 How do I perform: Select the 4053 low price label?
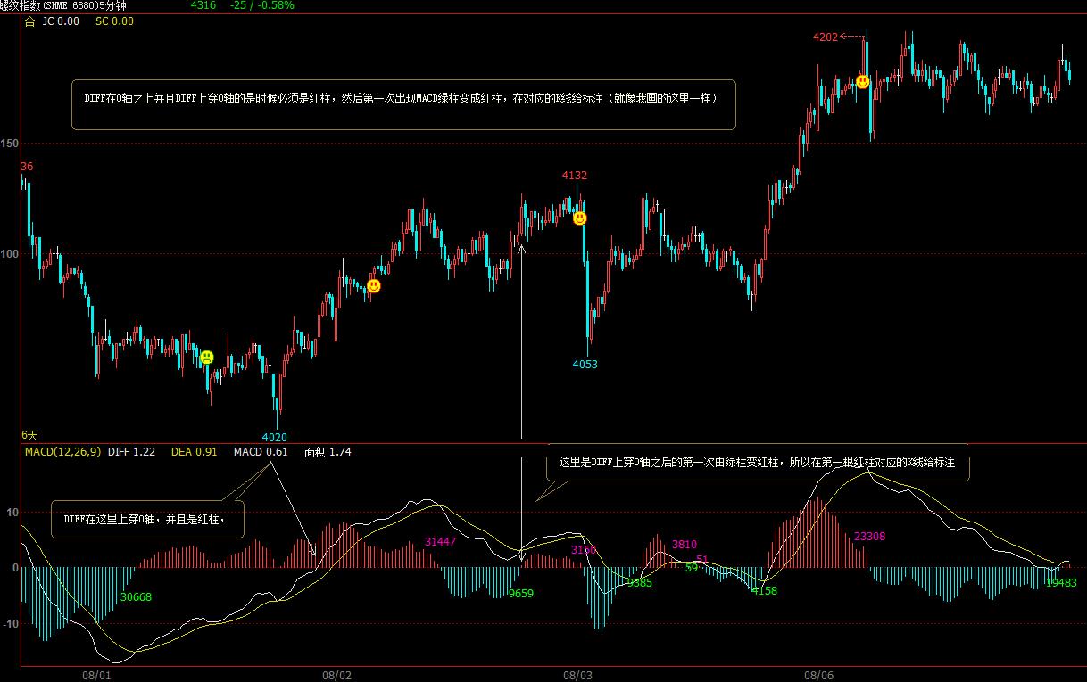click(585, 364)
